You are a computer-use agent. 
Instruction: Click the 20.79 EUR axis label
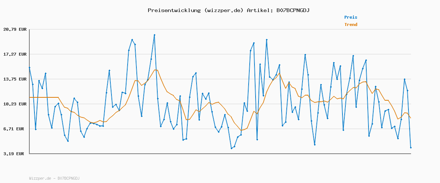coord(15,29)
